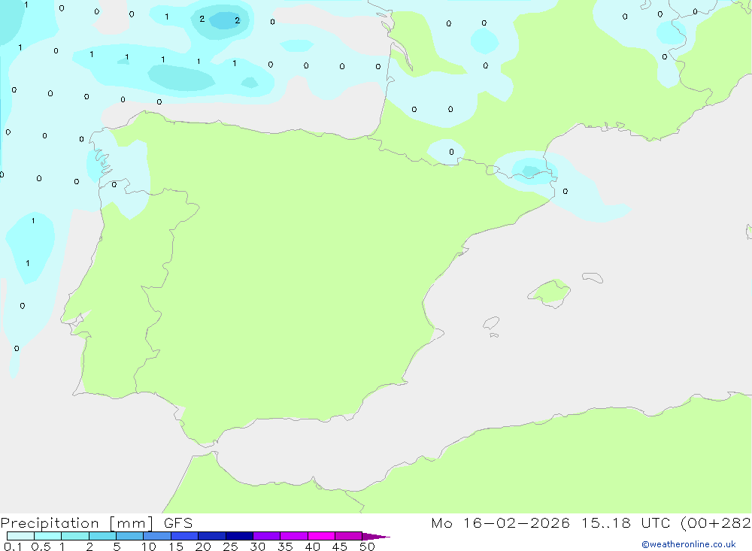Click the '10' legend scale label

149,546
